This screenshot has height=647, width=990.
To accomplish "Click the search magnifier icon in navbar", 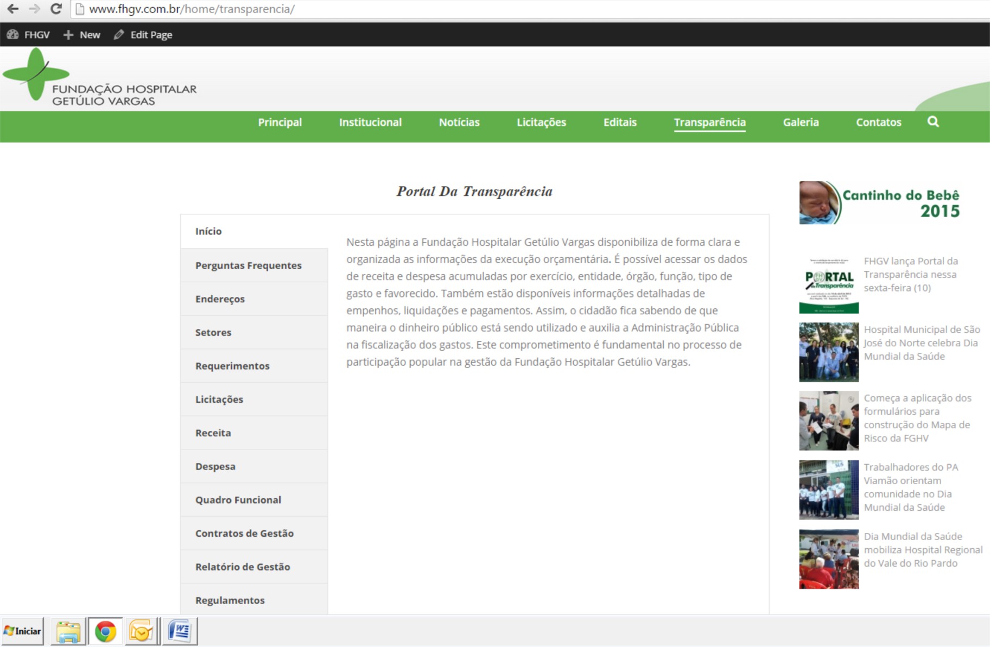I will tap(932, 122).
